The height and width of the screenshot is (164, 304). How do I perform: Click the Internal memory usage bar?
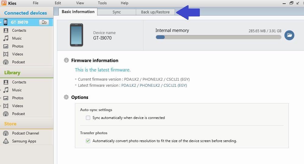pos(218,37)
